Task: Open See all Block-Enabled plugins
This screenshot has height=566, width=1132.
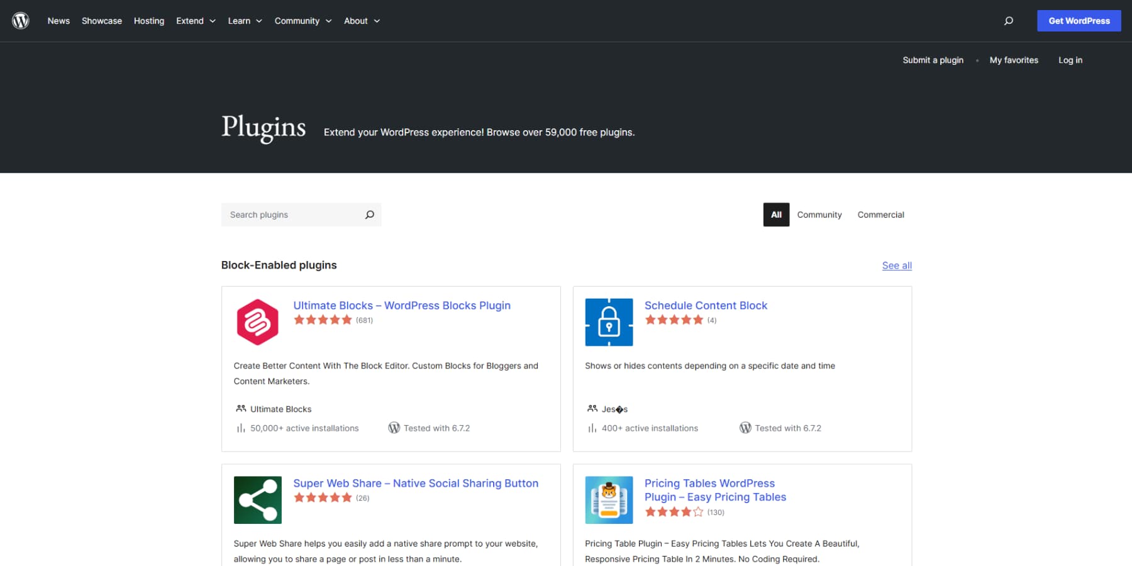Action: click(x=896, y=265)
